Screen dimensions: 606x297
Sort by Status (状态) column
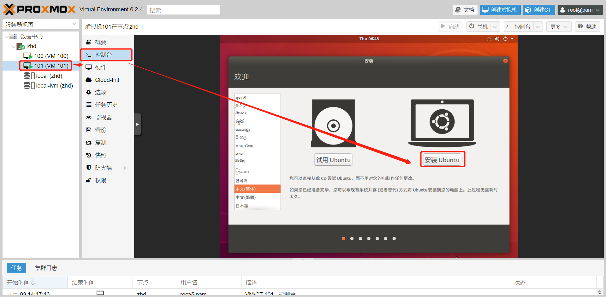[x=553, y=282]
